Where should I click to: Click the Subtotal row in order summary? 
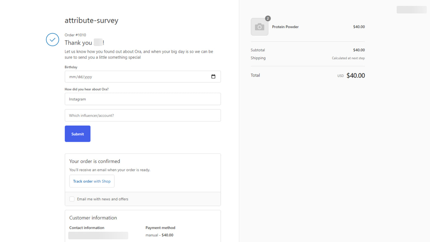click(308, 50)
